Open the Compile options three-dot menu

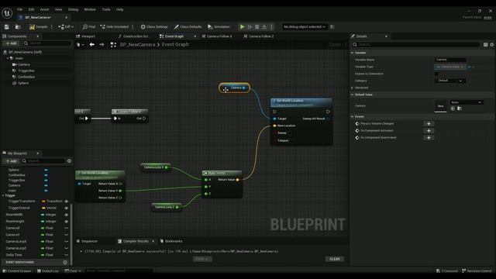tap(52, 27)
